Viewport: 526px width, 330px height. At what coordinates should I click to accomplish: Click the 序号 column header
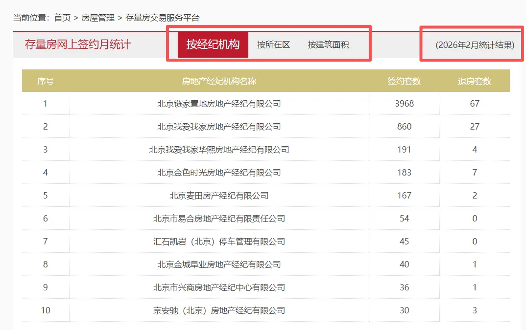click(x=45, y=81)
